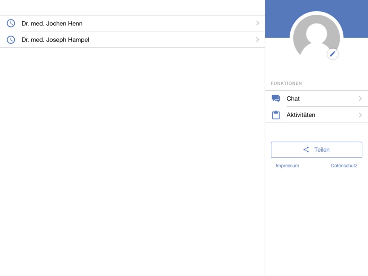
Task: Open the Datenschutz link
Action: (x=344, y=166)
